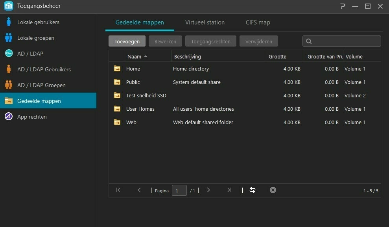Click the Beschrijving column header
This screenshot has width=389, height=227.
coord(219,56)
